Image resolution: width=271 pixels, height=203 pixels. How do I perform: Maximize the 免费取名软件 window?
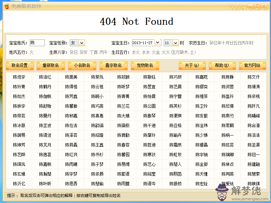tap(258, 6)
